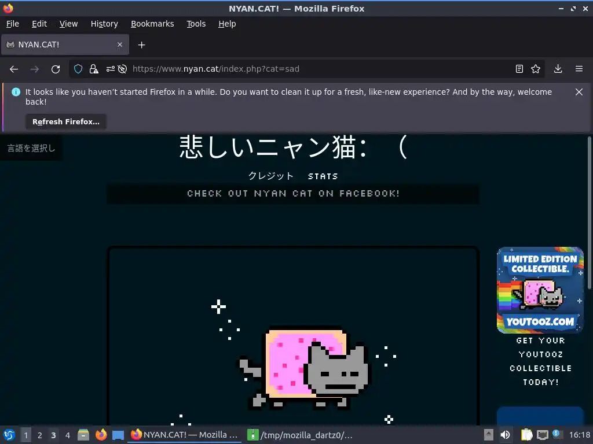Bookmark this page with the star
The image size is (593, 444).
tap(536, 69)
